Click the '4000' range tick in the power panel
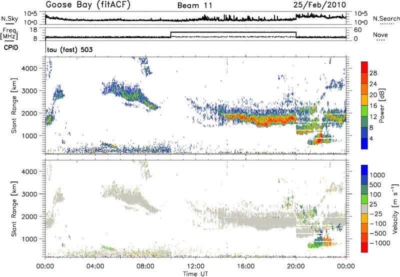 [29, 68]
